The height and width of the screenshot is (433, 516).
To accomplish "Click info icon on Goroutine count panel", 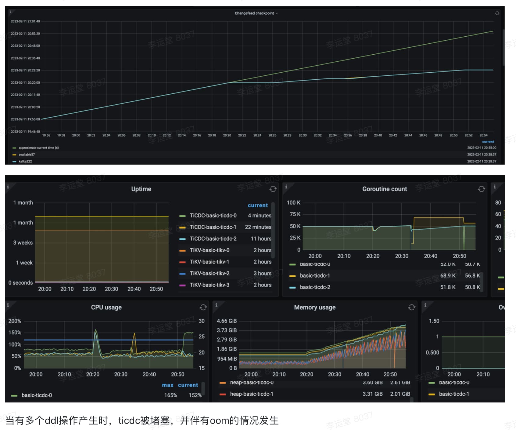I will click(286, 186).
